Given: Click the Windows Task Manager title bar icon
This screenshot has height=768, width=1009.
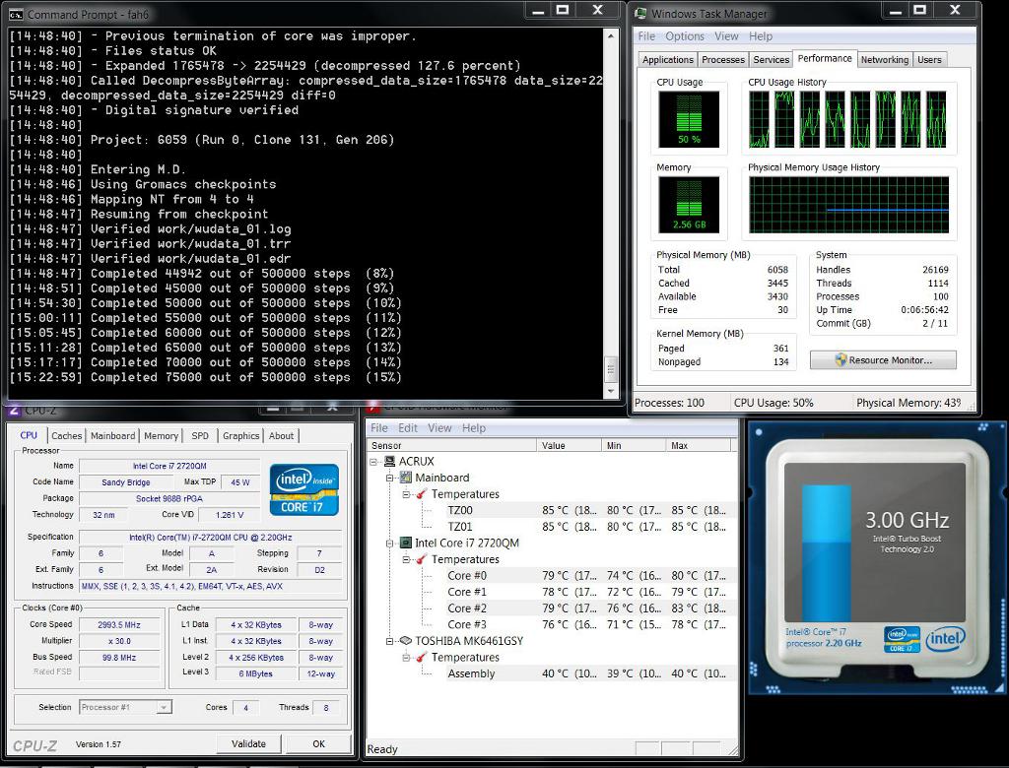Looking at the screenshot, I should click(x=641, y=14).
